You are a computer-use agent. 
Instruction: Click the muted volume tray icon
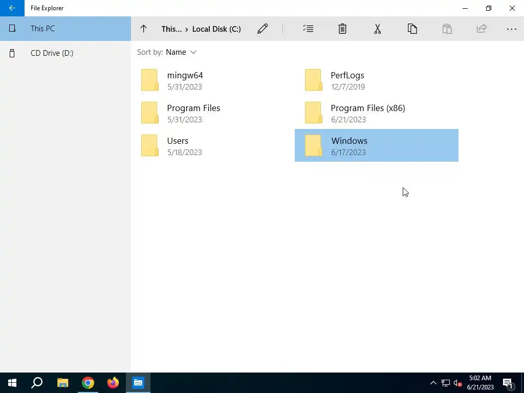click(457, 383)
